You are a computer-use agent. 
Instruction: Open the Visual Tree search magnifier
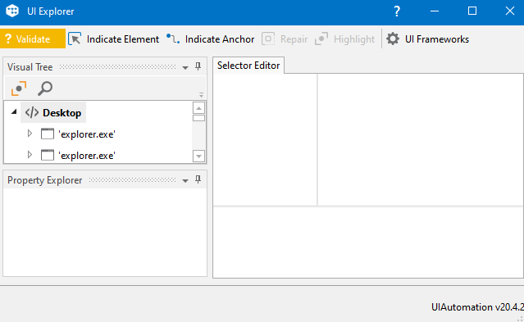click(x=45, y=88)
